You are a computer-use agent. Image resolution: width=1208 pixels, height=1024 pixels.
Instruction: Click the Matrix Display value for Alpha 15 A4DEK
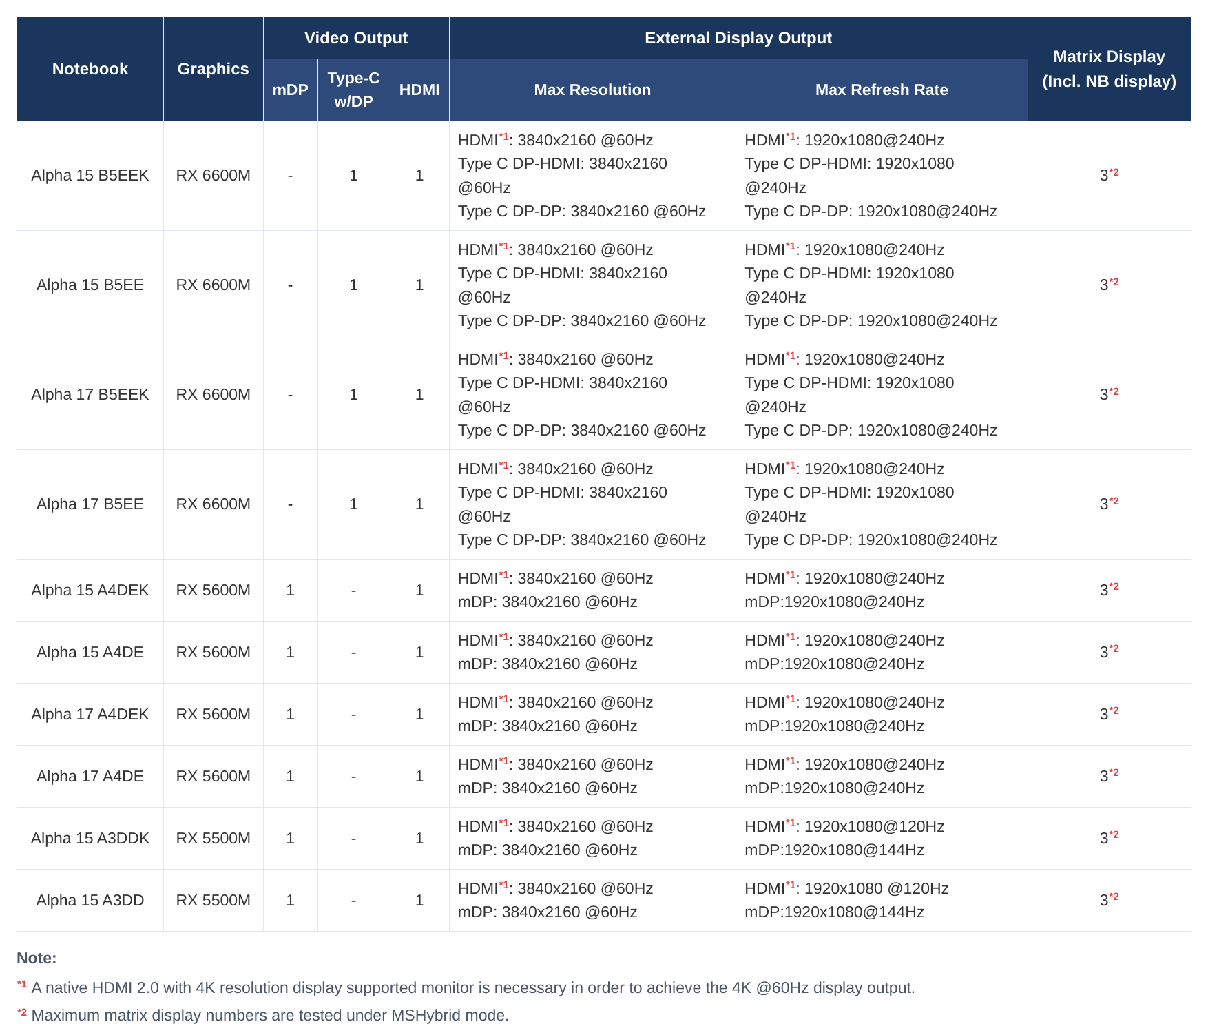coord(1109,590)
